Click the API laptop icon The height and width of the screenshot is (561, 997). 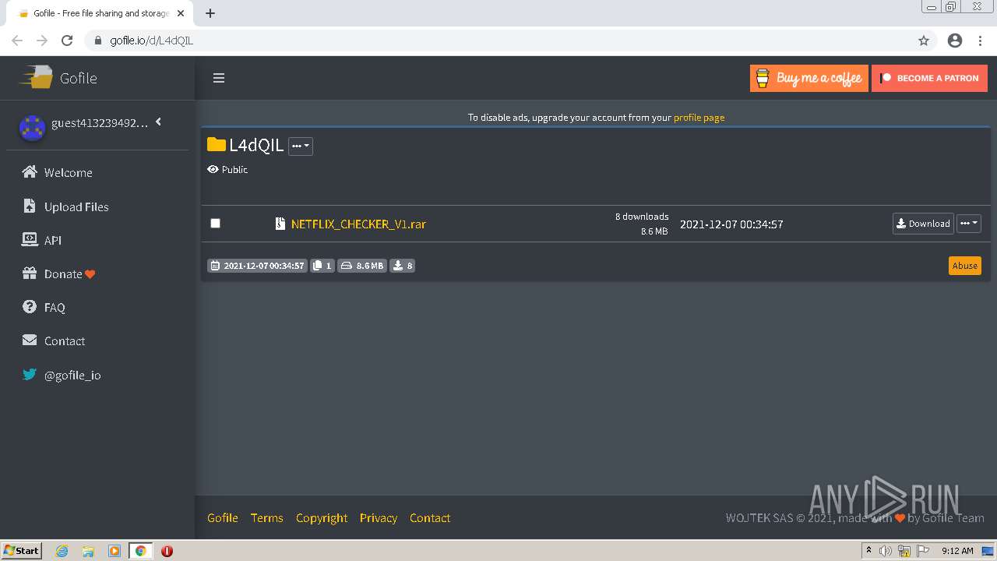pos(30,239)
